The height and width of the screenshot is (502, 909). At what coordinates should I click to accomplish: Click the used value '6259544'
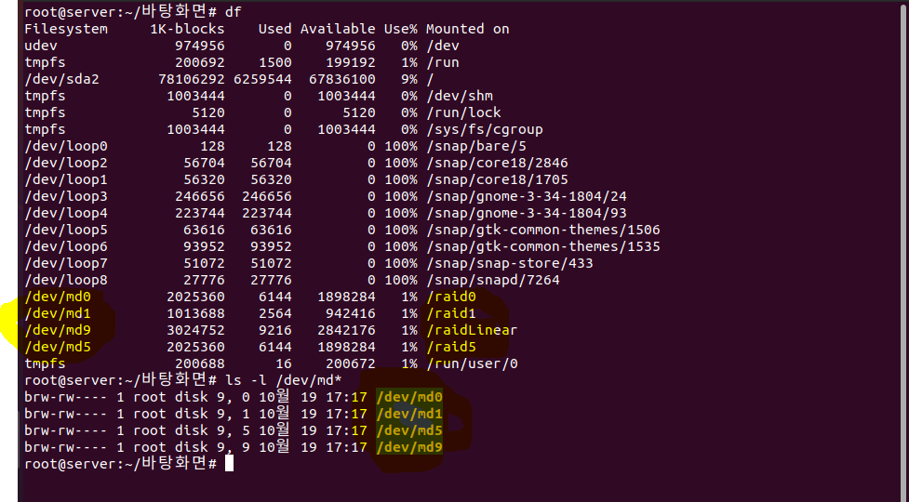point(262,79)
